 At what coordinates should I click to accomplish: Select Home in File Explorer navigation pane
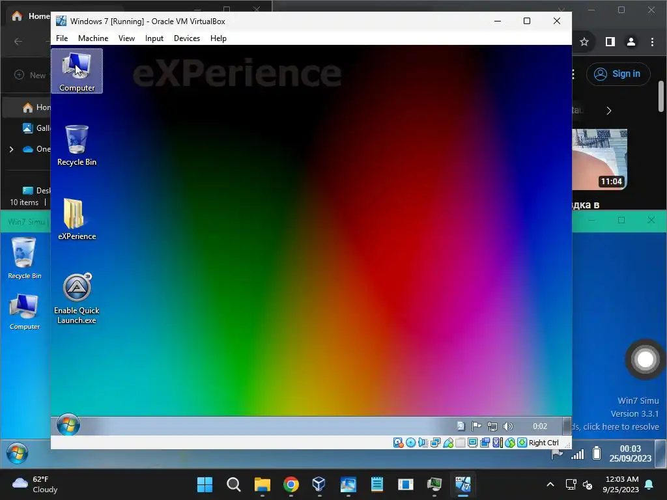point(27,107)
